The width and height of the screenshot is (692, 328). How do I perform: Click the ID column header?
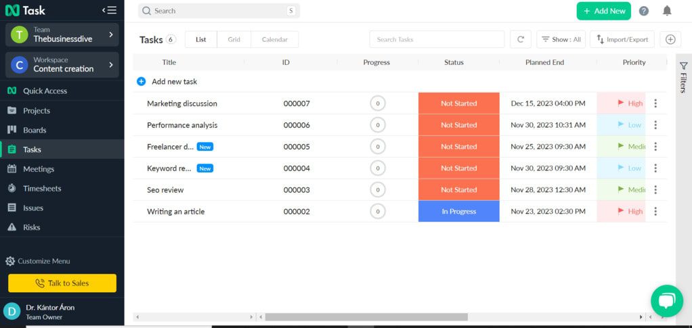[x=286, y=62]
